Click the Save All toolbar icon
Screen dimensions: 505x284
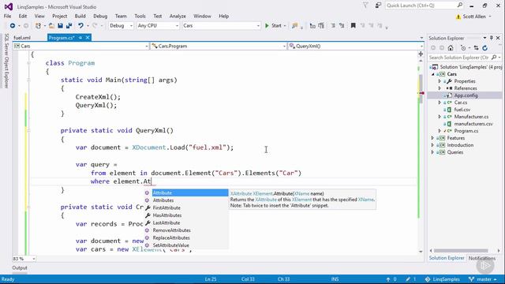(69, 25)
